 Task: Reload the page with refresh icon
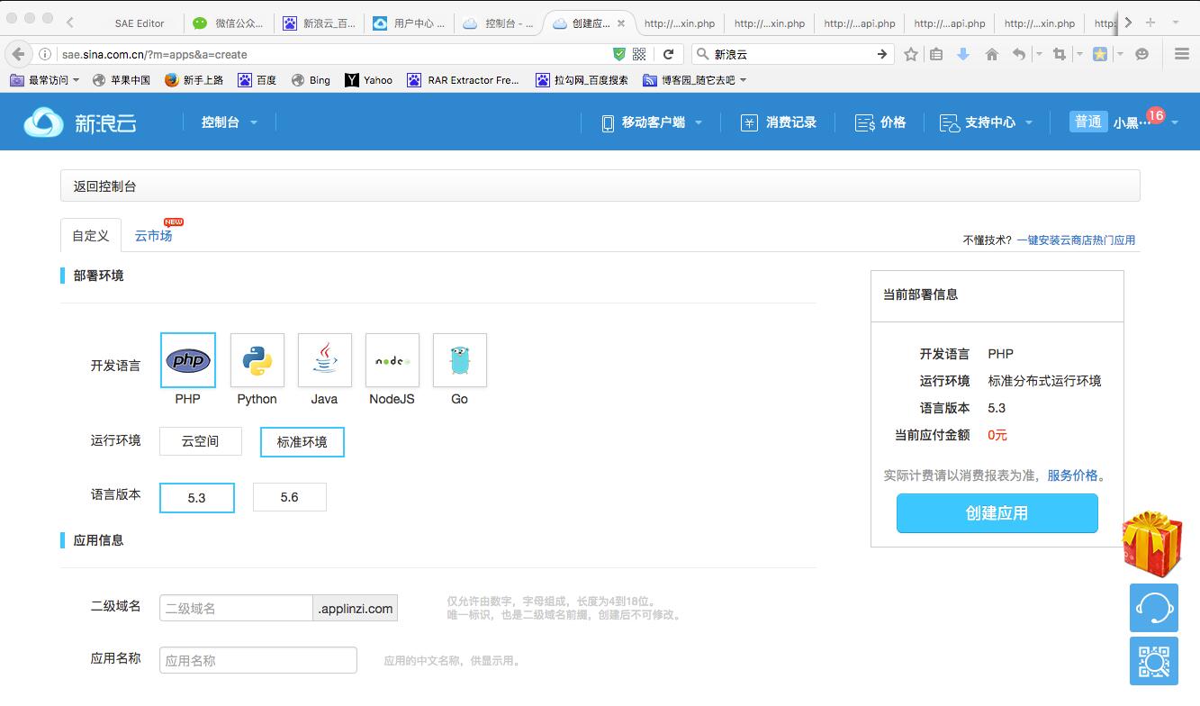668,54
